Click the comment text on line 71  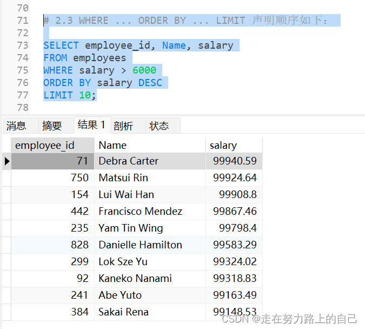click(x=185, y=20)
